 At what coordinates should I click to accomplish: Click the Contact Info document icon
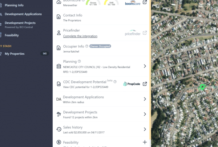click(59, 17)
